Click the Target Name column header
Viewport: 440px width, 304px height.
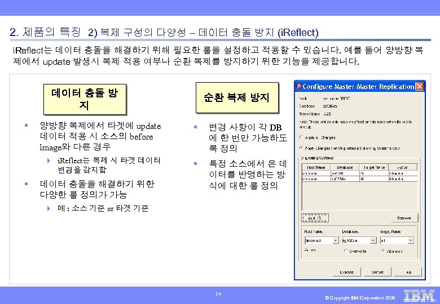coord(374,167)
